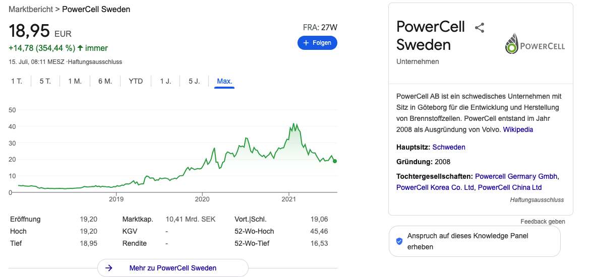Click the PowerCell company logo
The height and width of the screenshot is (277, 593).
click(535, 43)
